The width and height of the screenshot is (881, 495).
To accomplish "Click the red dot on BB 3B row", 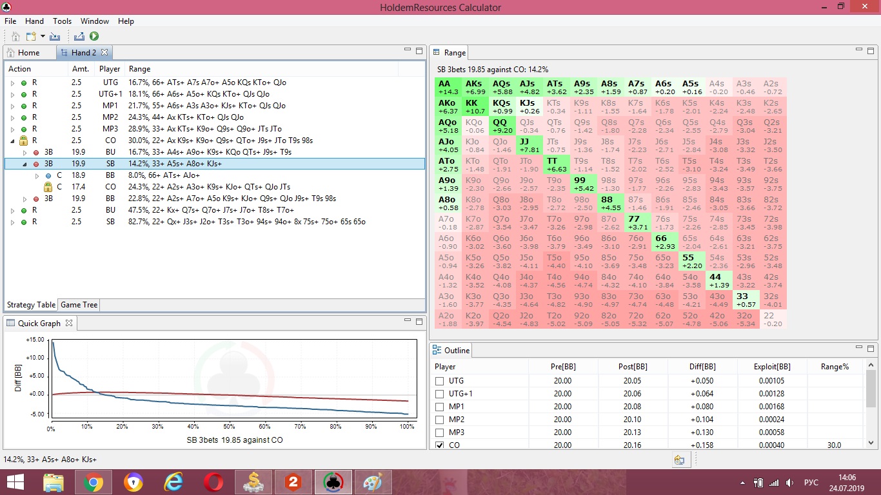I will [36, 199].
